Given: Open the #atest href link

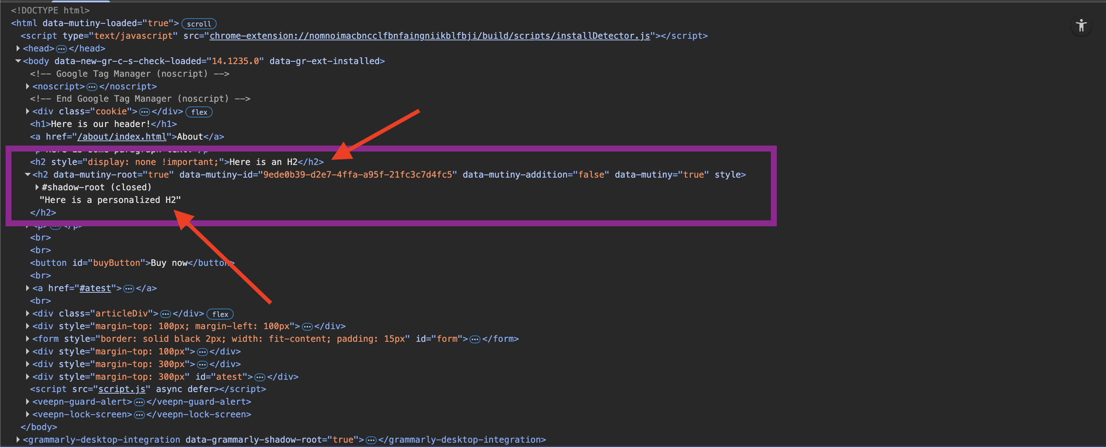Looking at the screenshot, I should tap(95, 288).
